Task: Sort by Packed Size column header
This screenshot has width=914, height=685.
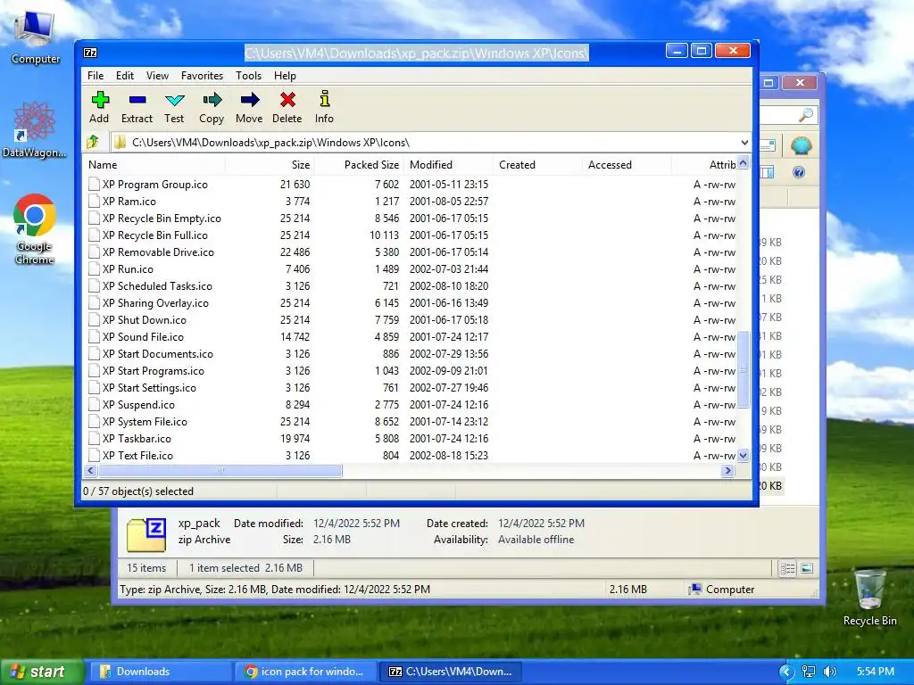Action: [359, 165]
